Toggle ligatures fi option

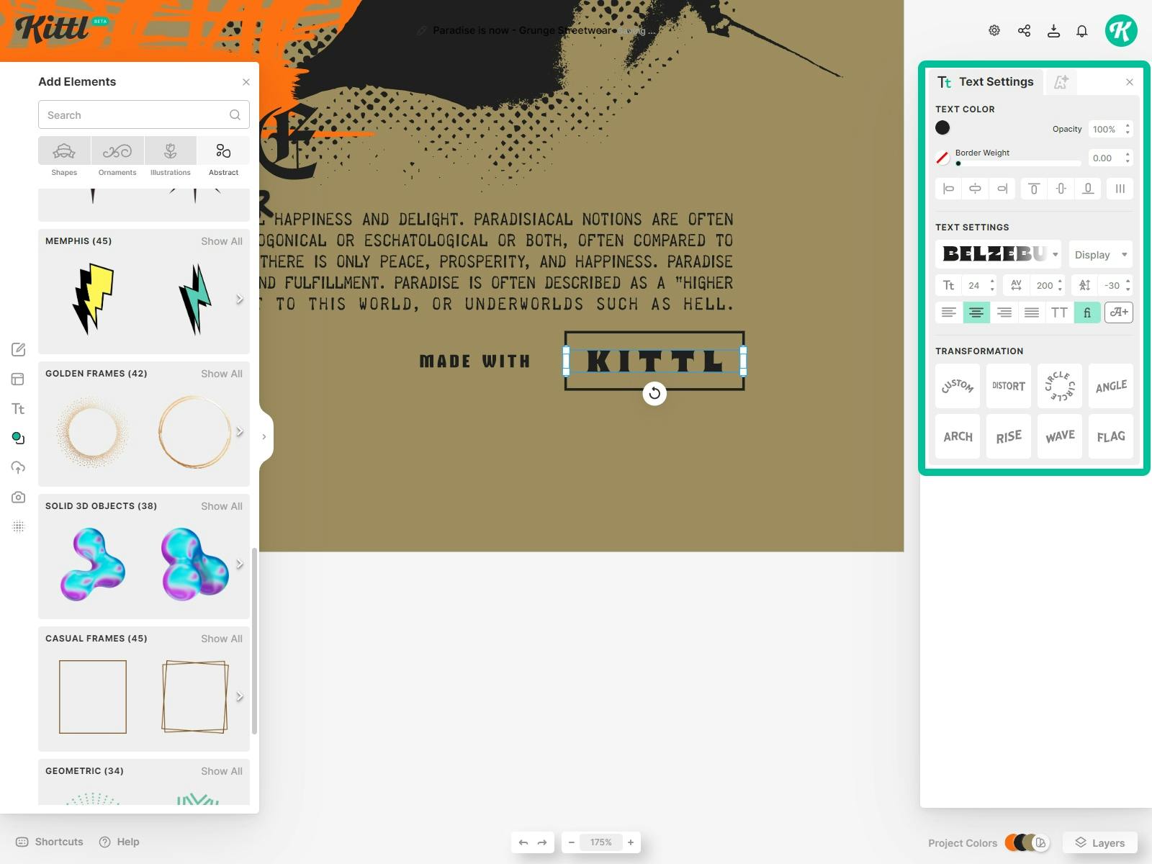tap(1087, 312)
